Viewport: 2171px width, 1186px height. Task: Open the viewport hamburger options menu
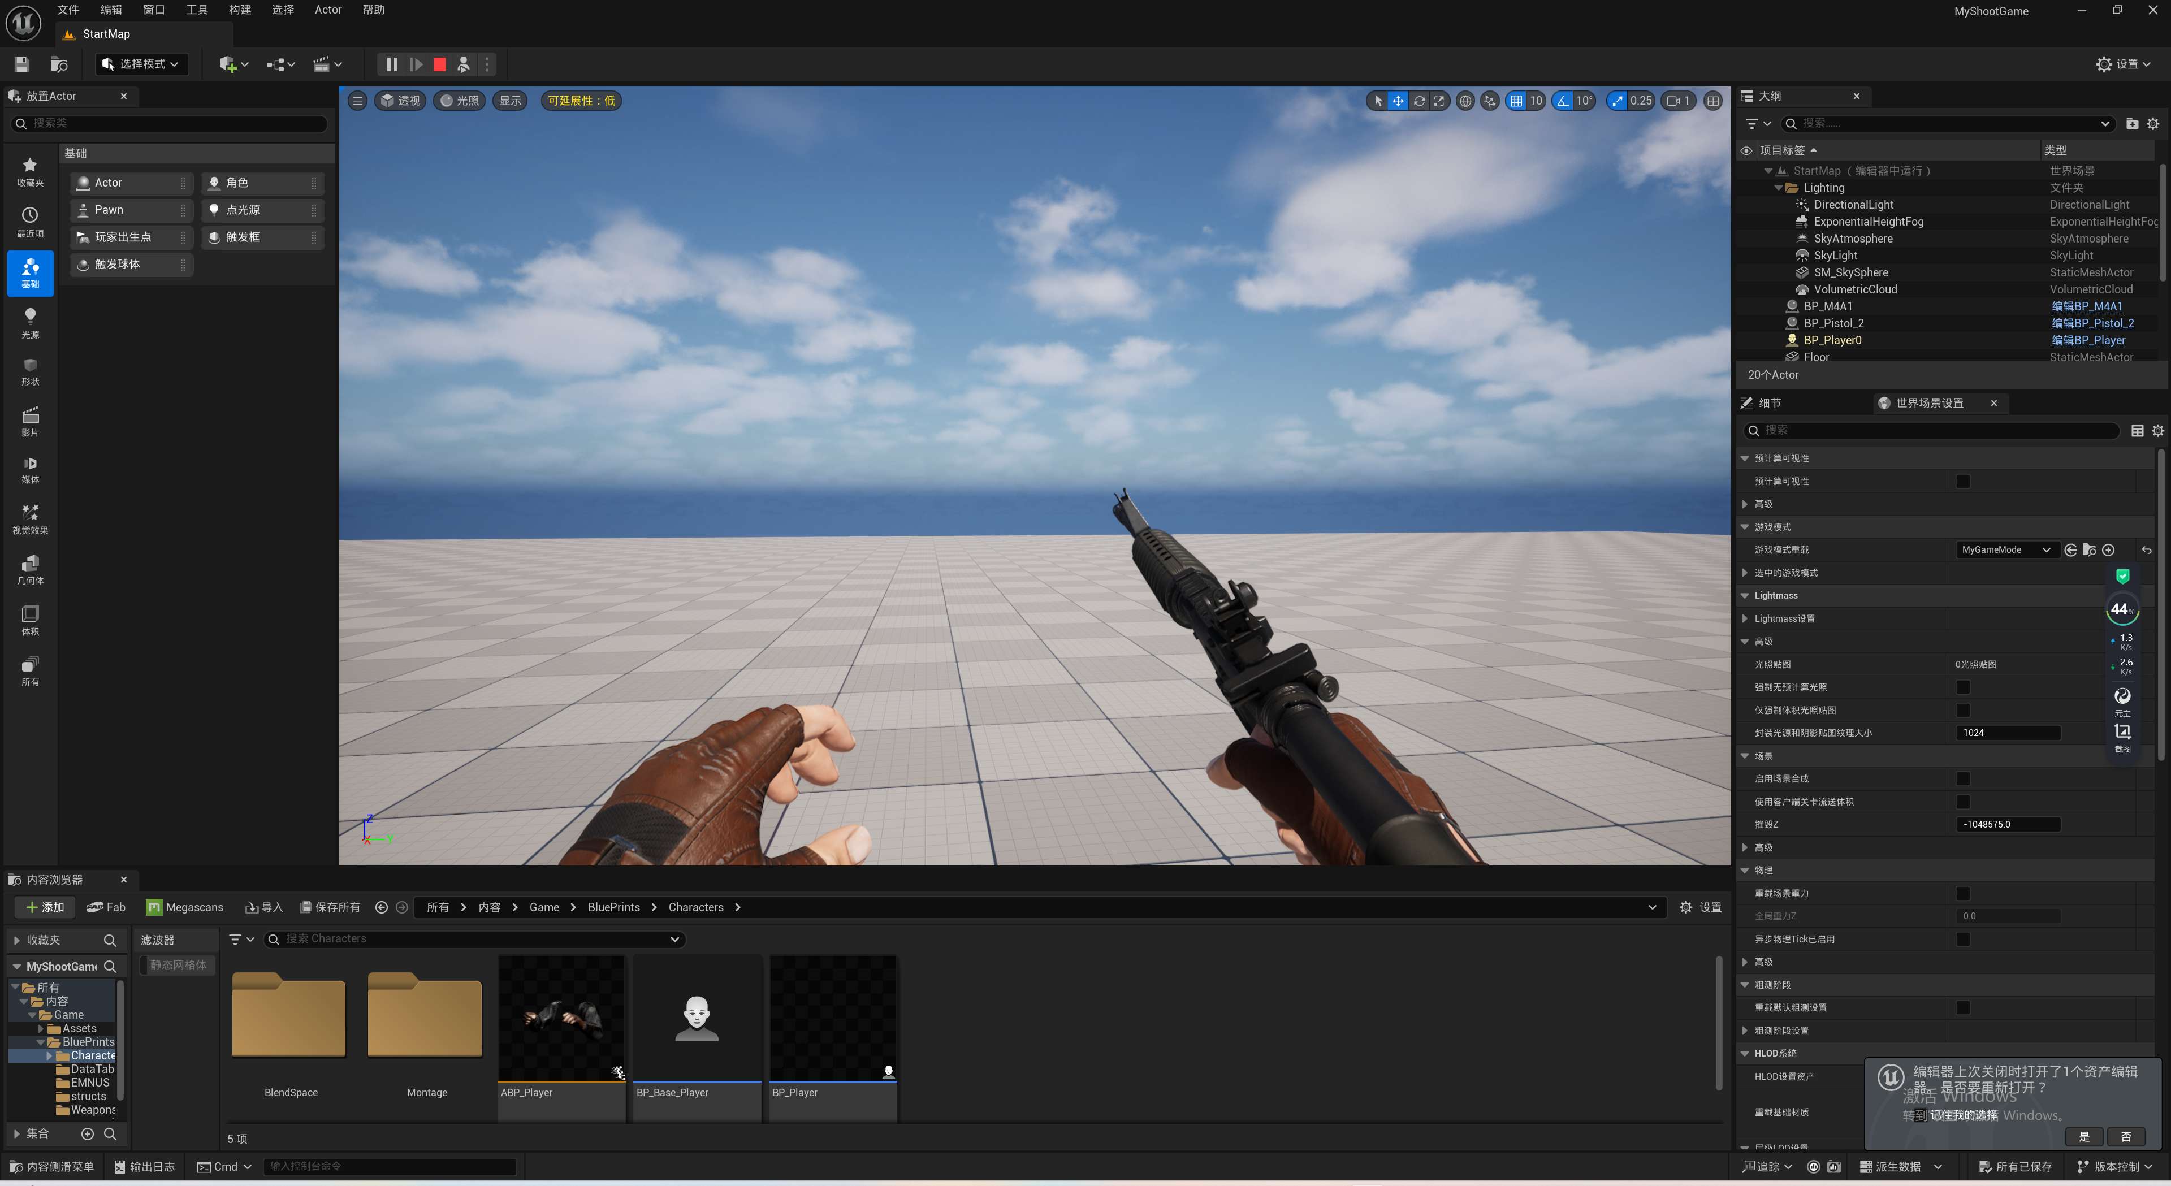click(357, 100)
